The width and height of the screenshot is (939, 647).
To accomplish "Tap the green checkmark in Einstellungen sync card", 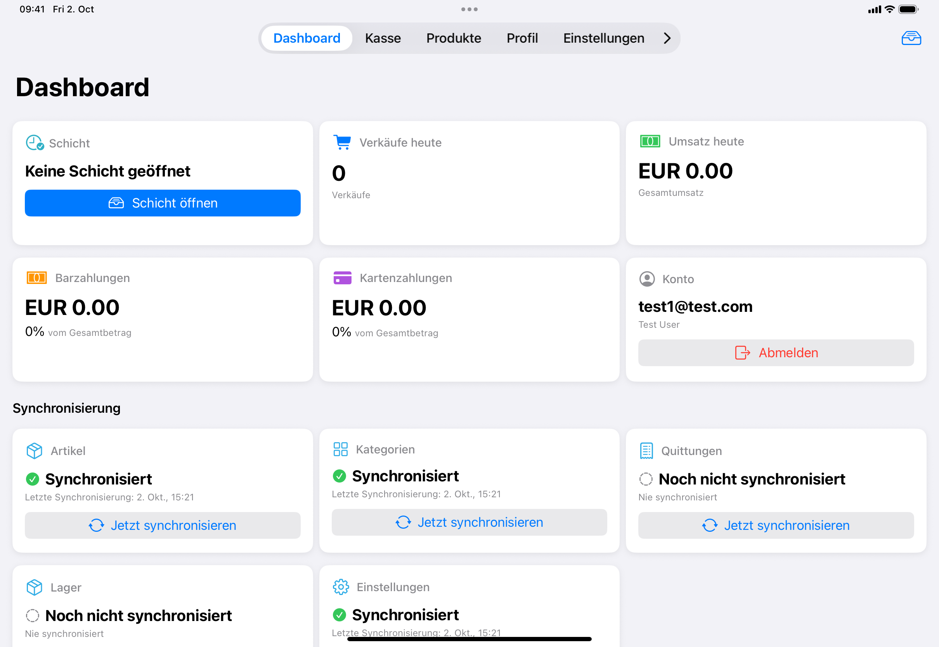I will tap(340, 615).
